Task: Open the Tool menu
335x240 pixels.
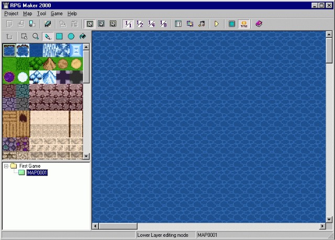Action: [41, 14]
